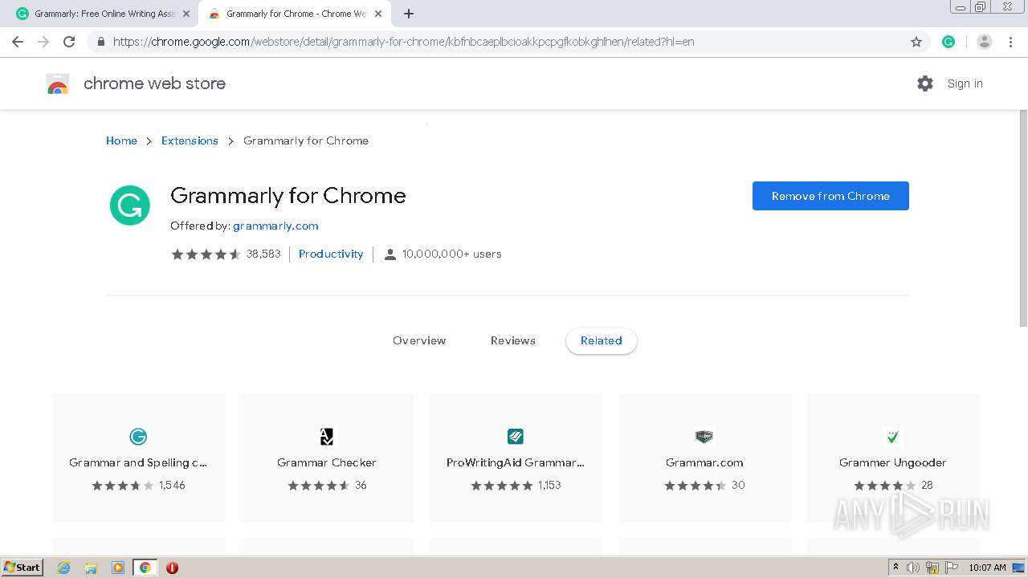The height and width of the screenshot is (578, 1028).
Task: Open the Chrome three-dot menu
Action: [1010, 42]
